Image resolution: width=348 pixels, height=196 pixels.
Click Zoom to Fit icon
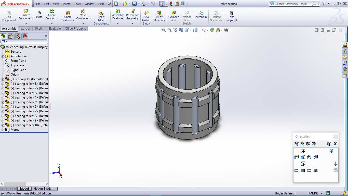[164, 30]
